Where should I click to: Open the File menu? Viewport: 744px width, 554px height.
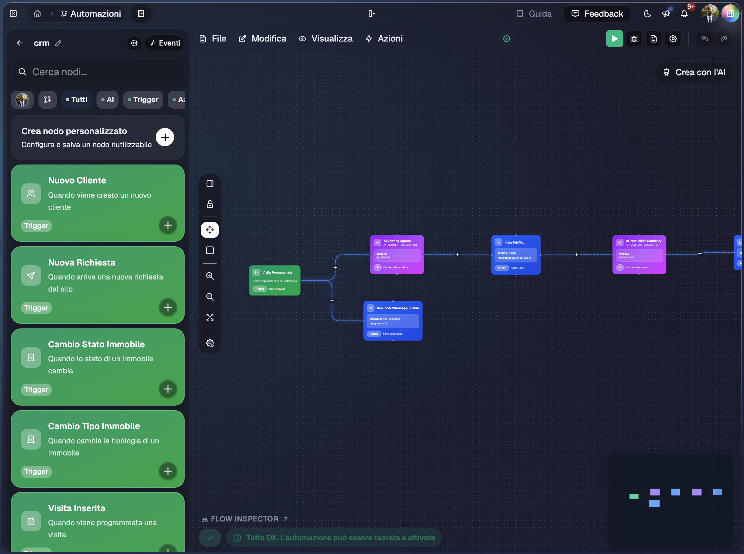213,38
